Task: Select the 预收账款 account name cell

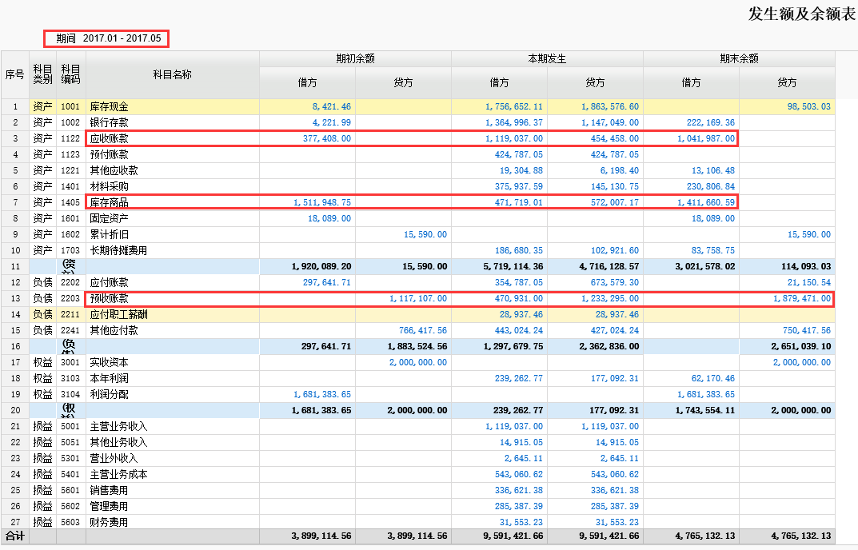Action: pos(109,298)
